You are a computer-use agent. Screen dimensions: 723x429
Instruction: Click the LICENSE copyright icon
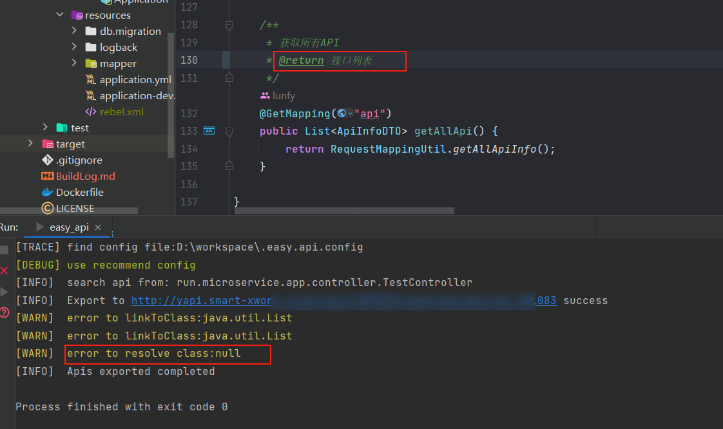click(x=48, y=208)
